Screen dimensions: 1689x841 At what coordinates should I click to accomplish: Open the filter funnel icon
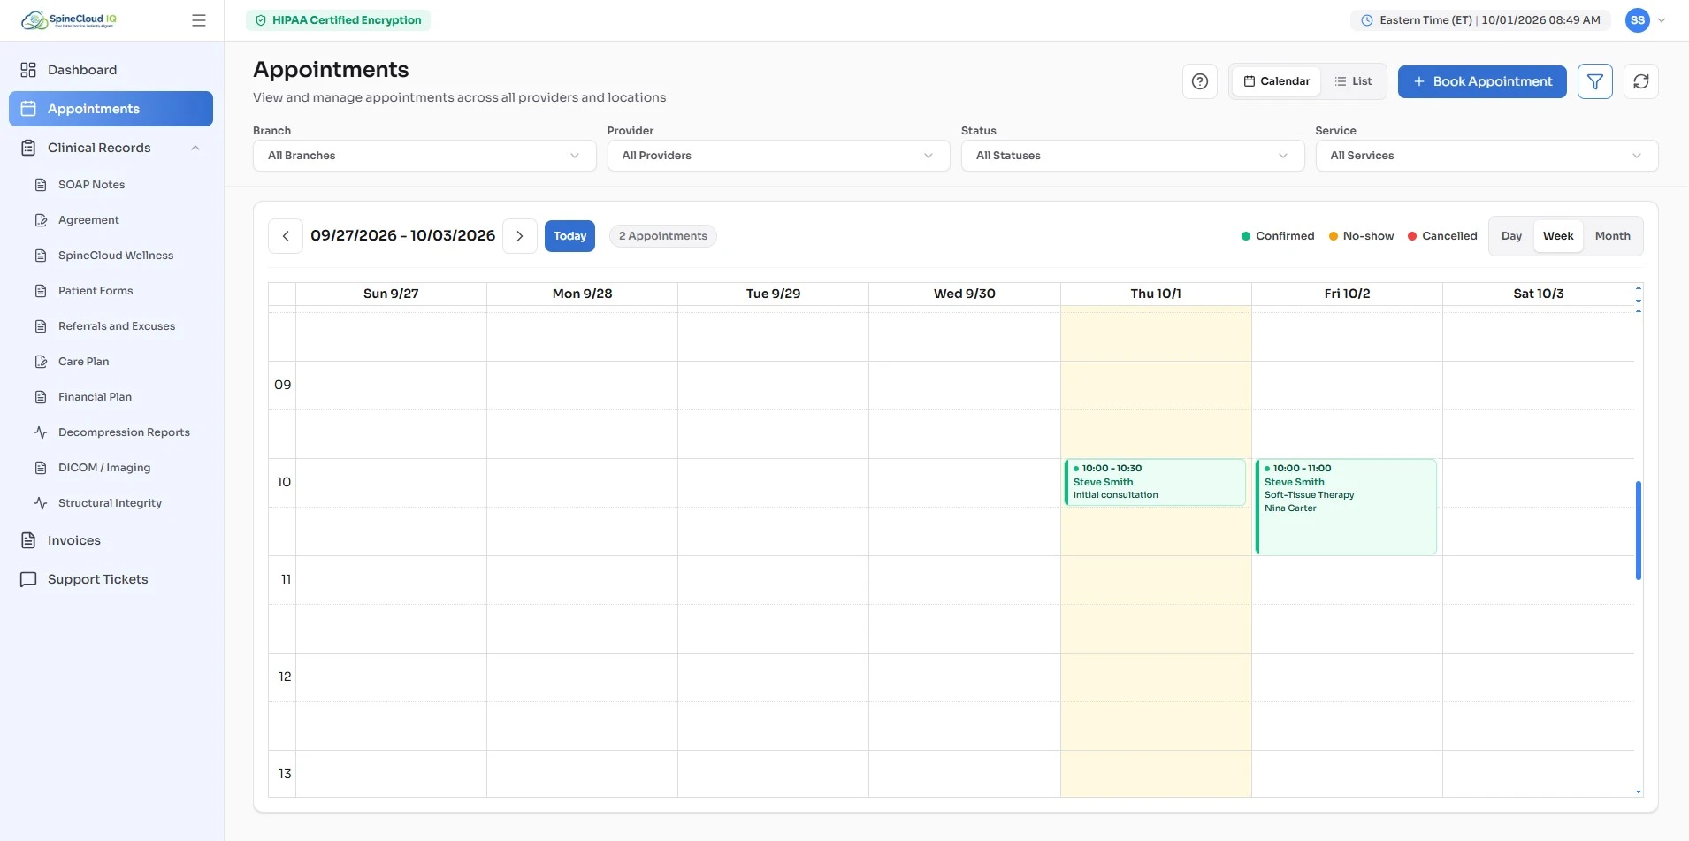point(1595,81)
